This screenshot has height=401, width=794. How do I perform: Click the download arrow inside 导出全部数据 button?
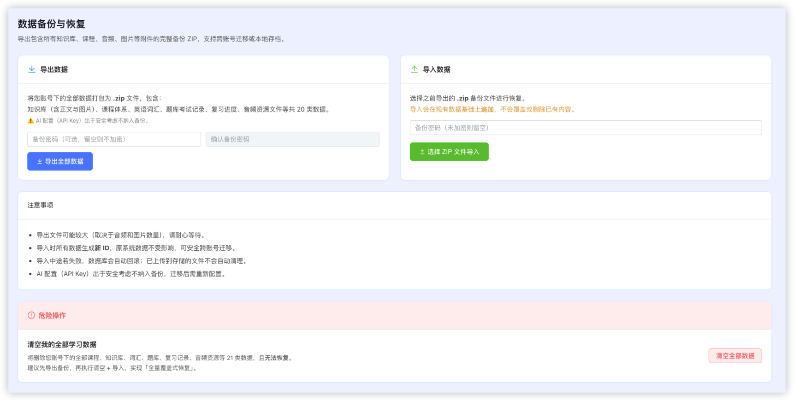point(40,161)
